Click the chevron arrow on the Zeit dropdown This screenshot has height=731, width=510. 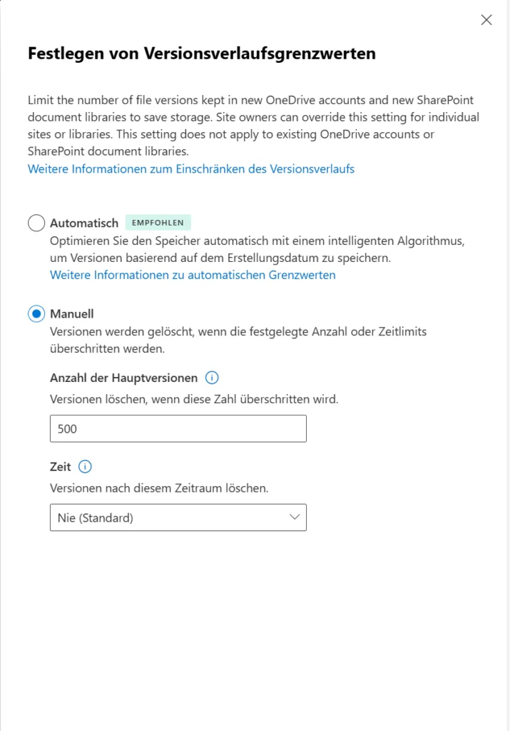[295, 518]
